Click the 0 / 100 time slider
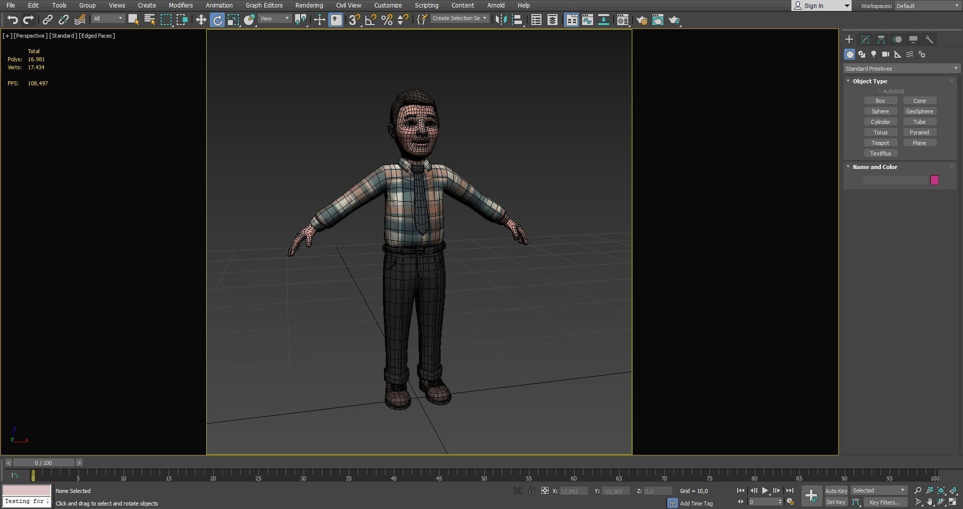963x509 pixels. (44, 463)
